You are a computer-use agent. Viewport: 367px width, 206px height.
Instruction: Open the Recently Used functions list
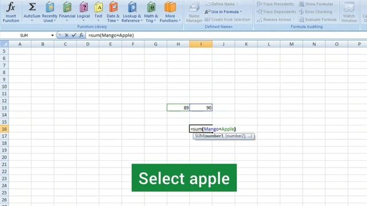[50, 12]
